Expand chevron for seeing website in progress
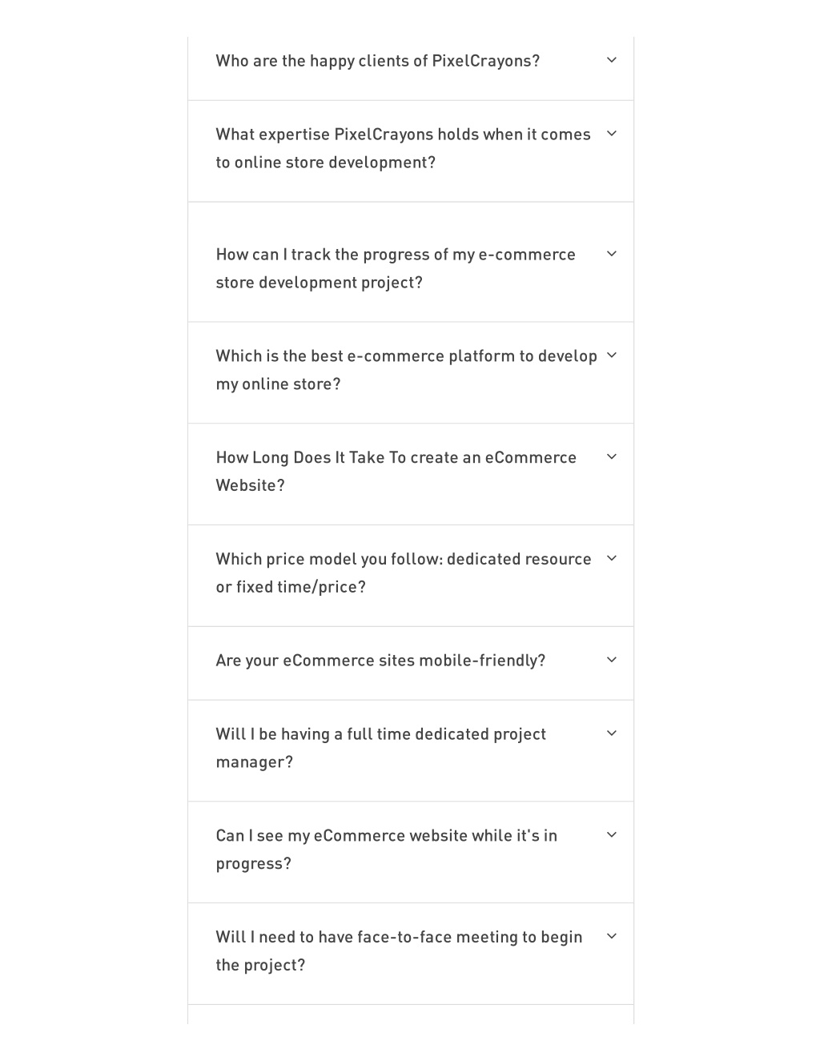Viewport: 820px width, 1061px height. click(x=612, y=834)
